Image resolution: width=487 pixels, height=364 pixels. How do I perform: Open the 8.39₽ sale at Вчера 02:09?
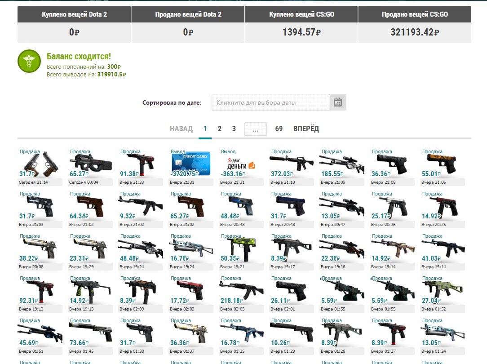[x=141, y=294]
